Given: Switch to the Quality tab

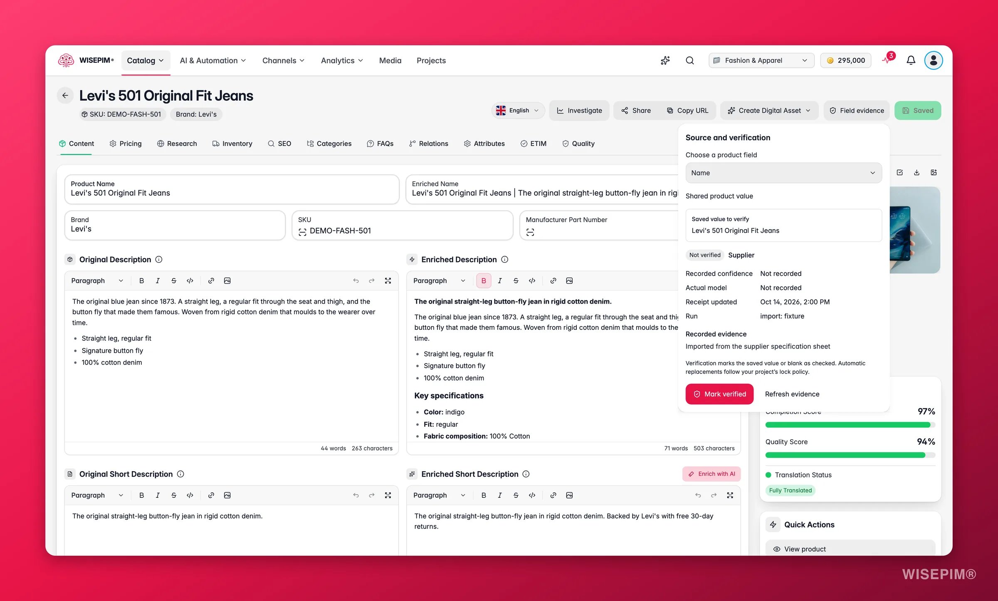Looking at the screenshot, I should (578, 143).
